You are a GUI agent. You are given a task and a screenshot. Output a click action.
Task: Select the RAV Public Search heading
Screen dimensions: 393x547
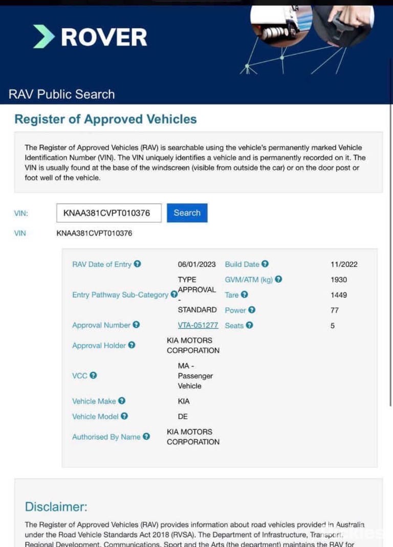[62, 94]
